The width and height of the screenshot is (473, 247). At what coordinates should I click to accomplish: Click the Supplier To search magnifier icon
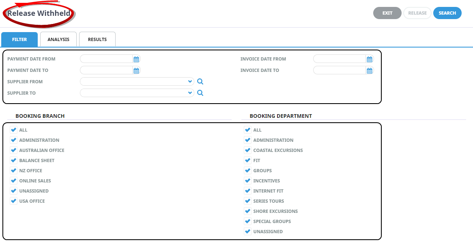tap(200, 93)
